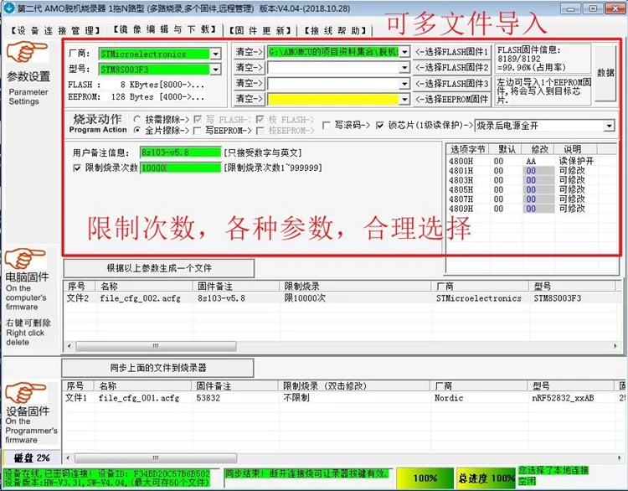Click the 100% progress bar
The height and width of the screenshot is (491, 628).
point(425,478)
